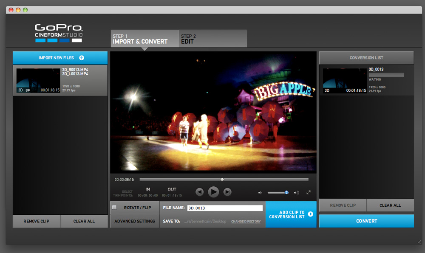Step to the previous frame

point(199,192)
